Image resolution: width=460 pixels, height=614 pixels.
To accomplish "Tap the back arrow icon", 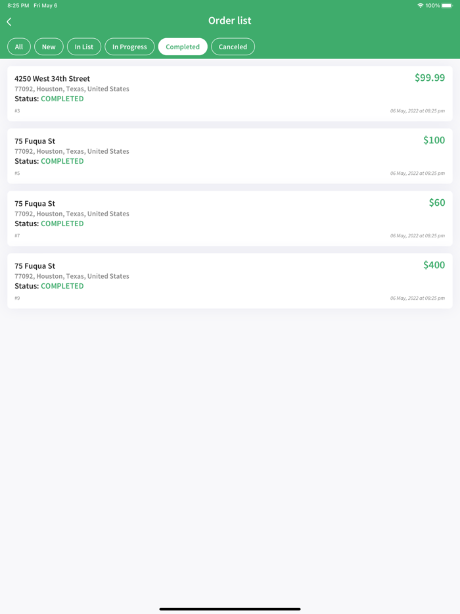I will [9, 22].
